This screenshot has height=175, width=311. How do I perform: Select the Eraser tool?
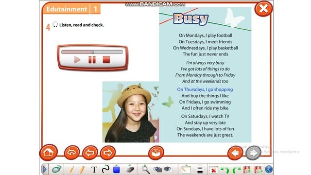pos(130,169)
